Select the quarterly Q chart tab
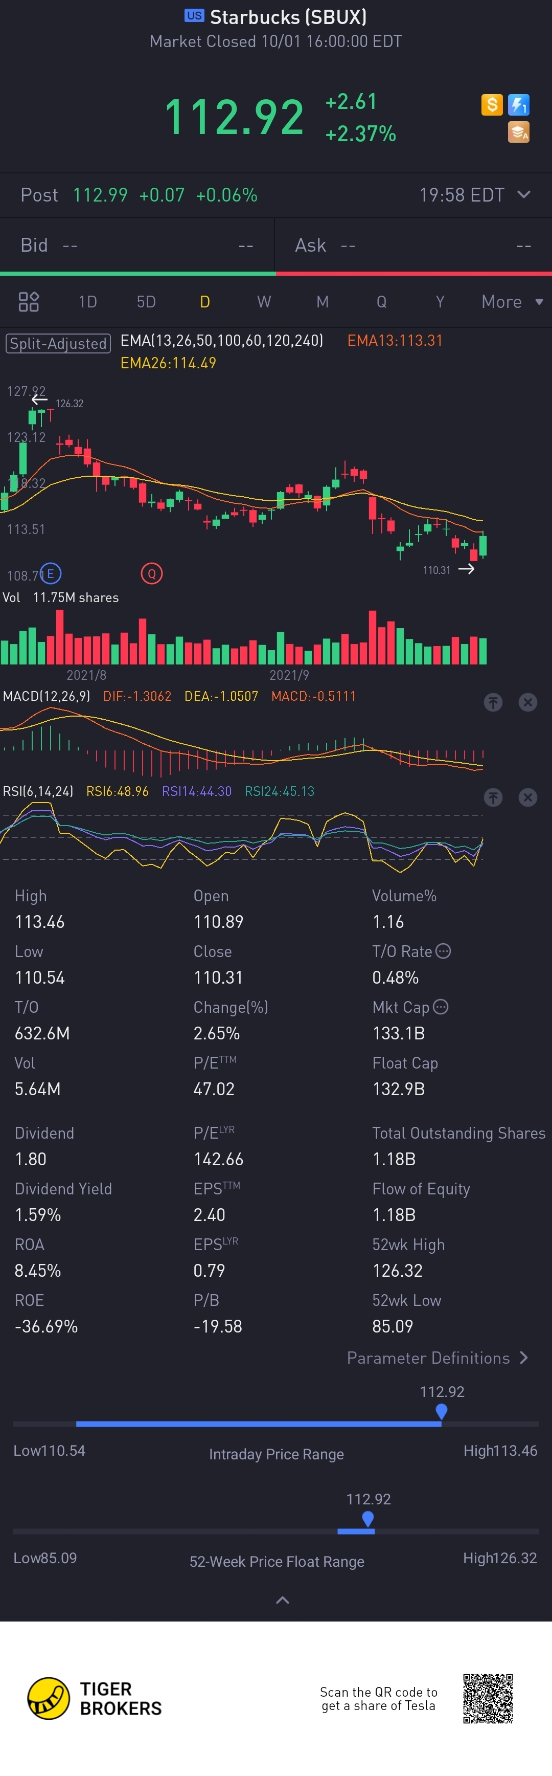 pos(381,302)
